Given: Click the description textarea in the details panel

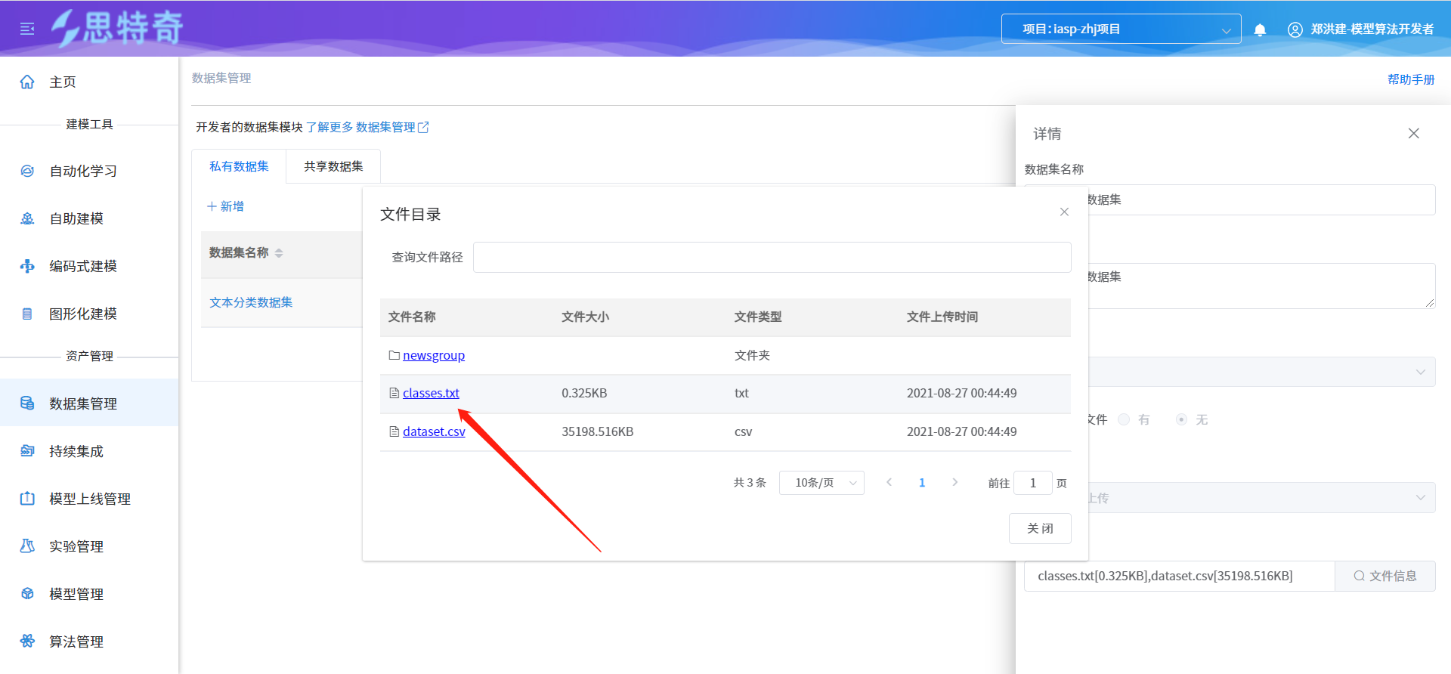Looking at the screenshot, I should click(1261, 286).
